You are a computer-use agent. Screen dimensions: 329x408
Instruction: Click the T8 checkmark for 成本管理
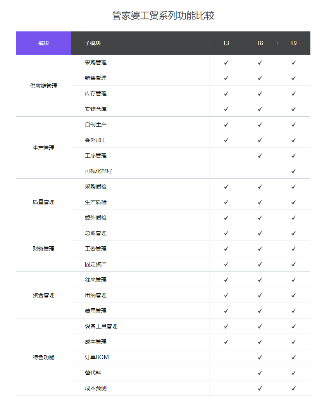click(x=260, y=342)
